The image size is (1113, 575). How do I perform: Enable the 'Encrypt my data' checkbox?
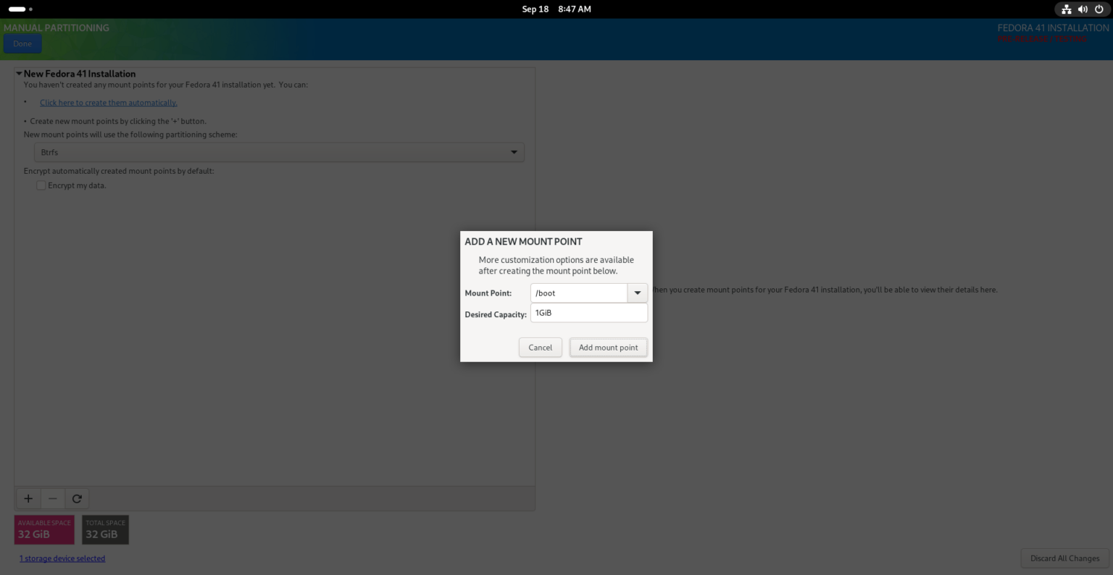point(41,185)
